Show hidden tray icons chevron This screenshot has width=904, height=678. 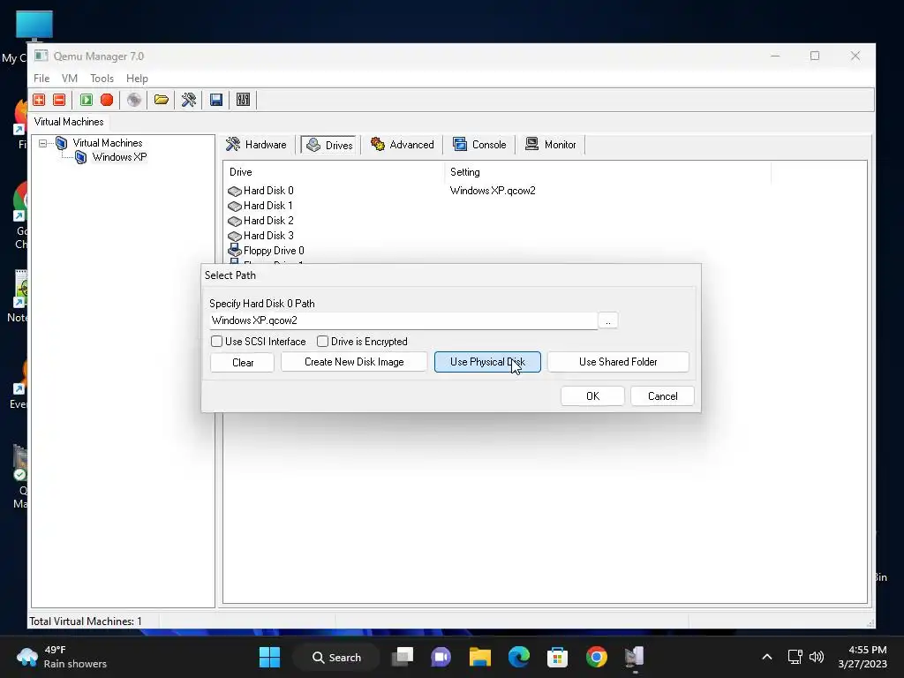(767, 657)
